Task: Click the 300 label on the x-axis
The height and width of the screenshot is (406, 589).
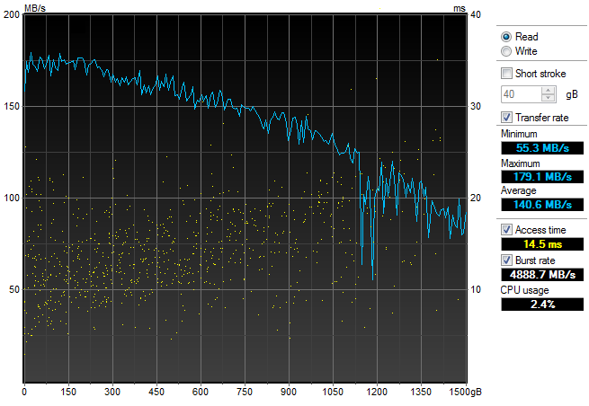Action: [112, 393]
